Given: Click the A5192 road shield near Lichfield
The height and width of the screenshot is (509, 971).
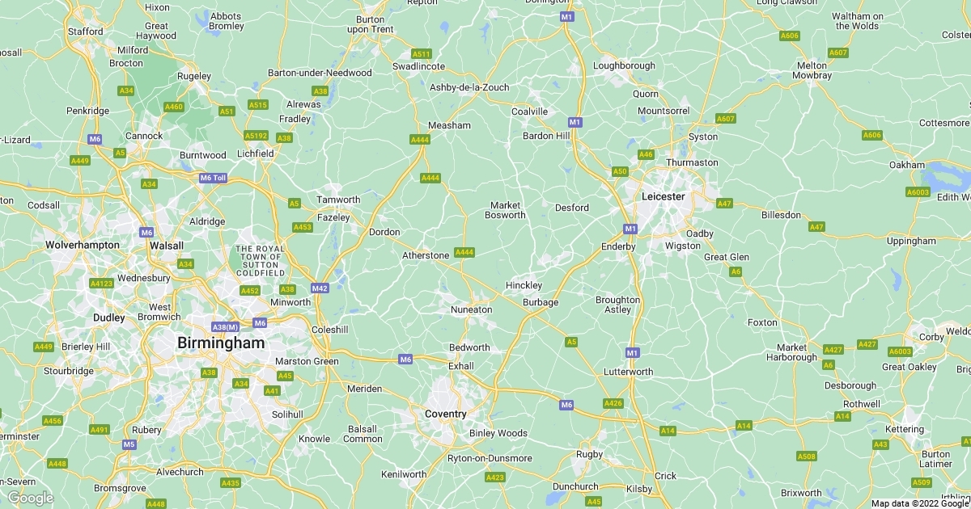Looking at the screenshot, I should [x=257, y=136].
